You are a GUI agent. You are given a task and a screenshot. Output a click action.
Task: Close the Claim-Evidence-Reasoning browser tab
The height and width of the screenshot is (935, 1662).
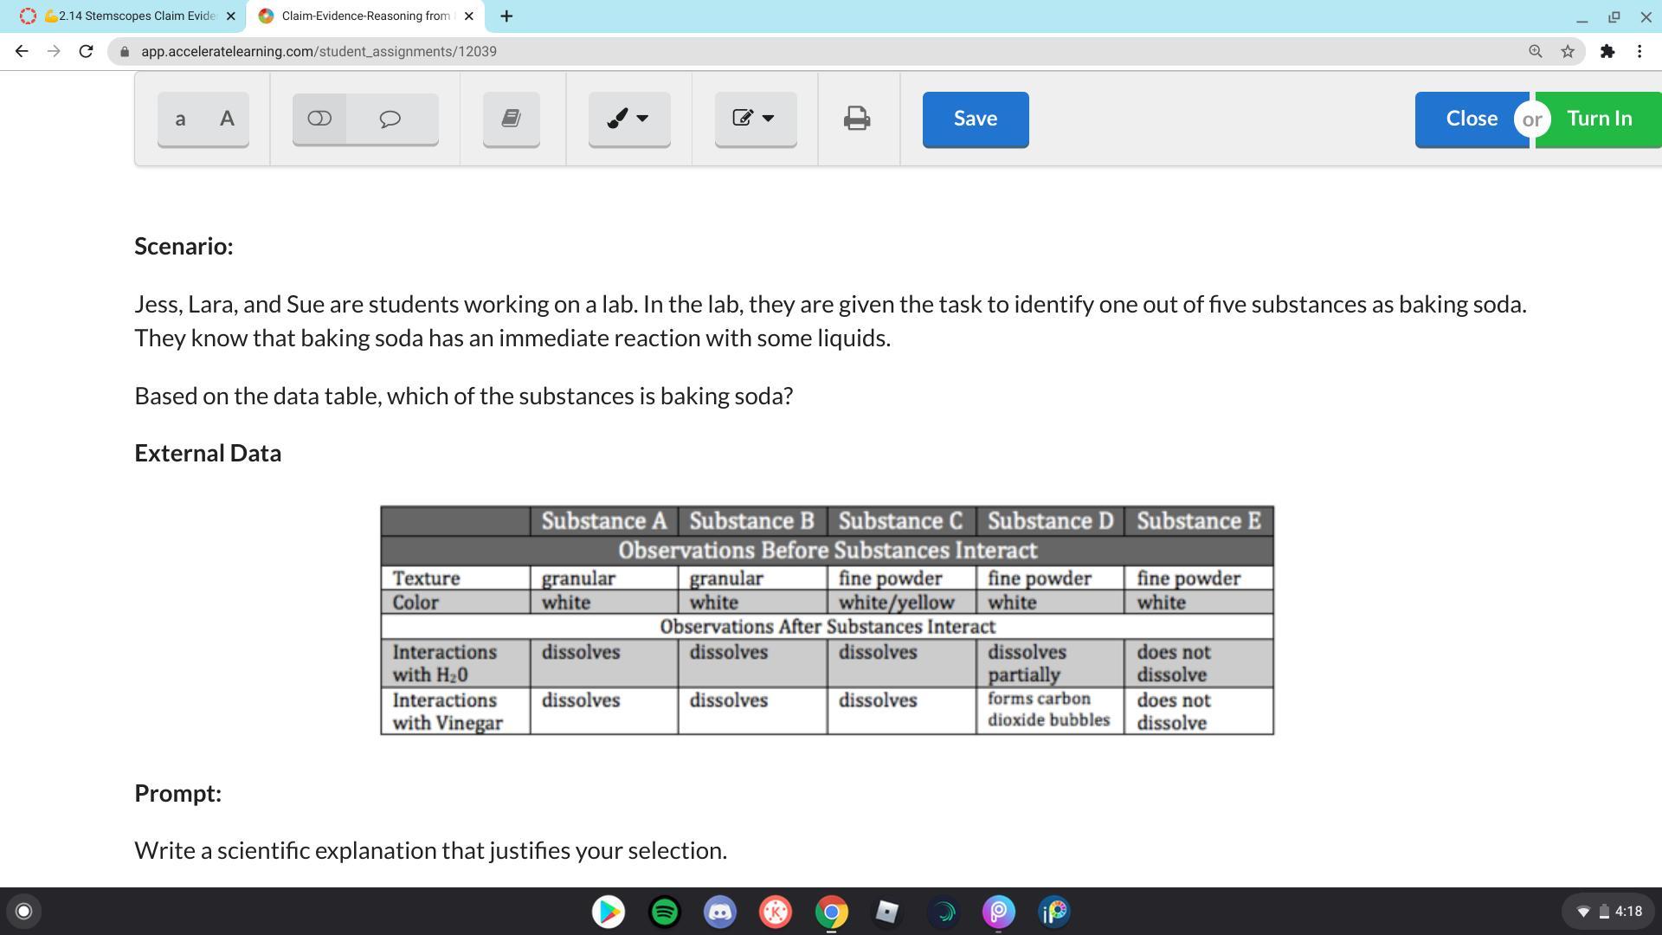[x=469, y=16]
